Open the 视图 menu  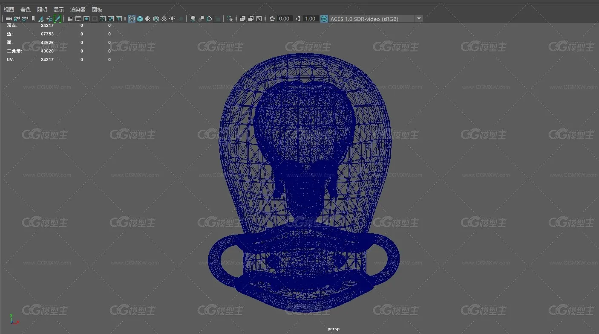coord(9,9)
